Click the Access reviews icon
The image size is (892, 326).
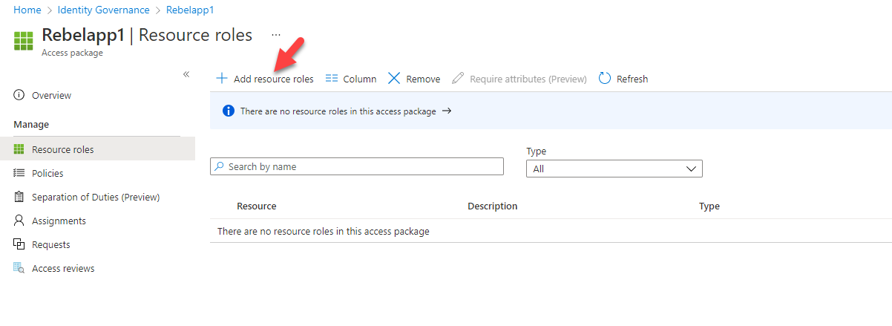click(19, 268)
